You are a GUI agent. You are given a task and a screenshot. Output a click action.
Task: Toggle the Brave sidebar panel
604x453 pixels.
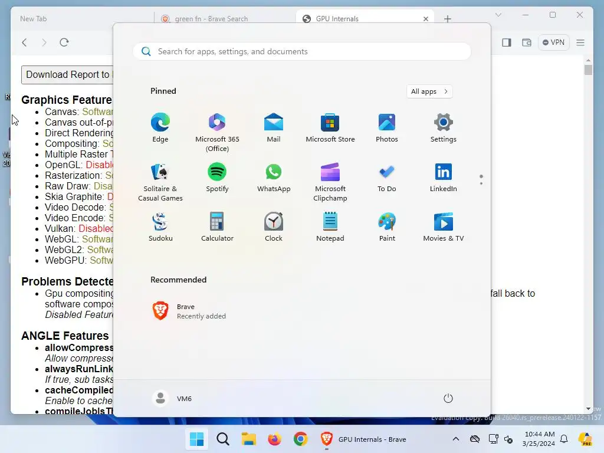pos(507,42)
